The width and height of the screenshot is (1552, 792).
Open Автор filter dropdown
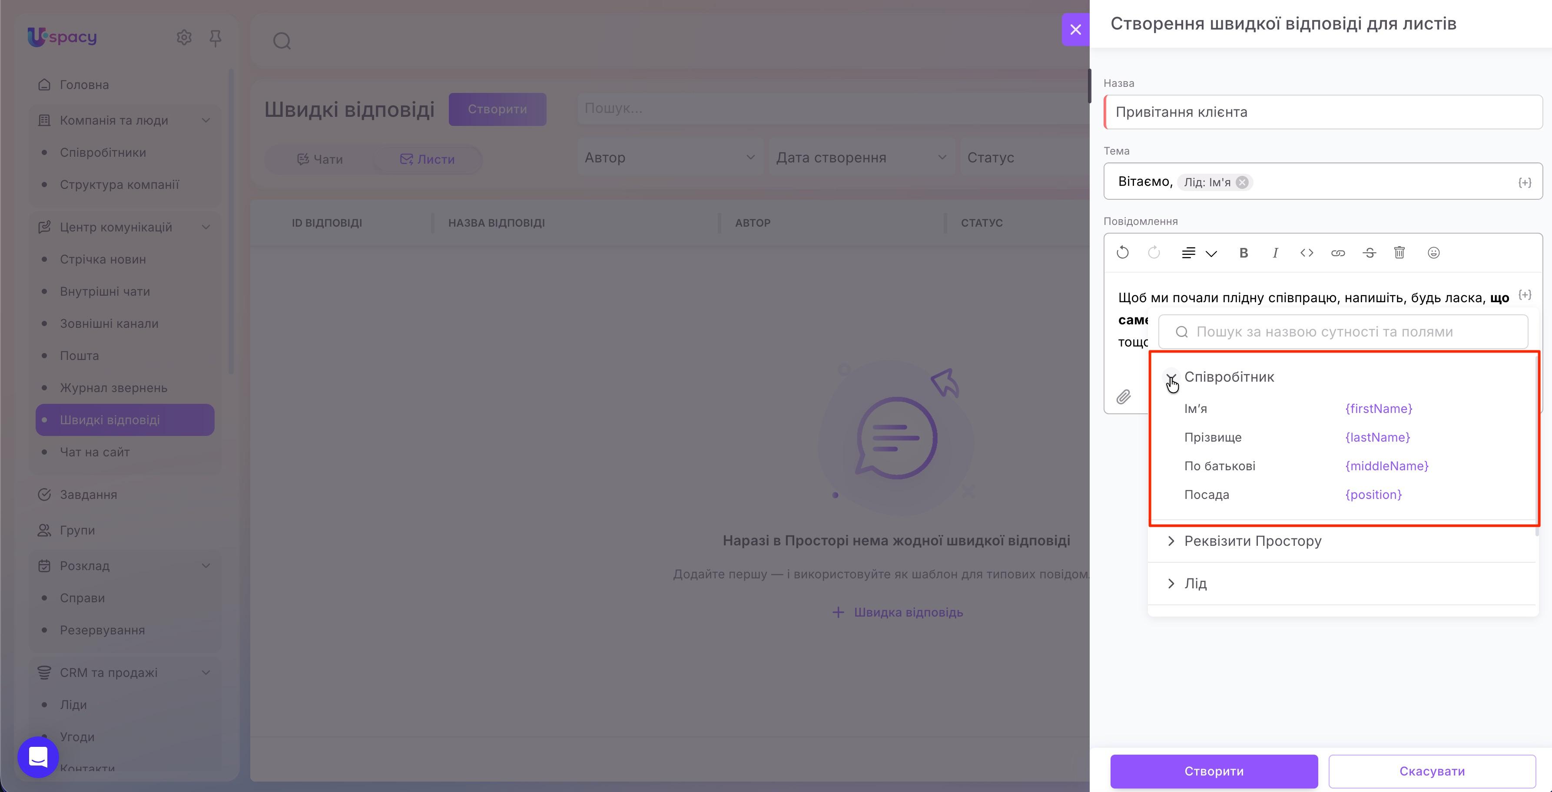tap(670, 158)
